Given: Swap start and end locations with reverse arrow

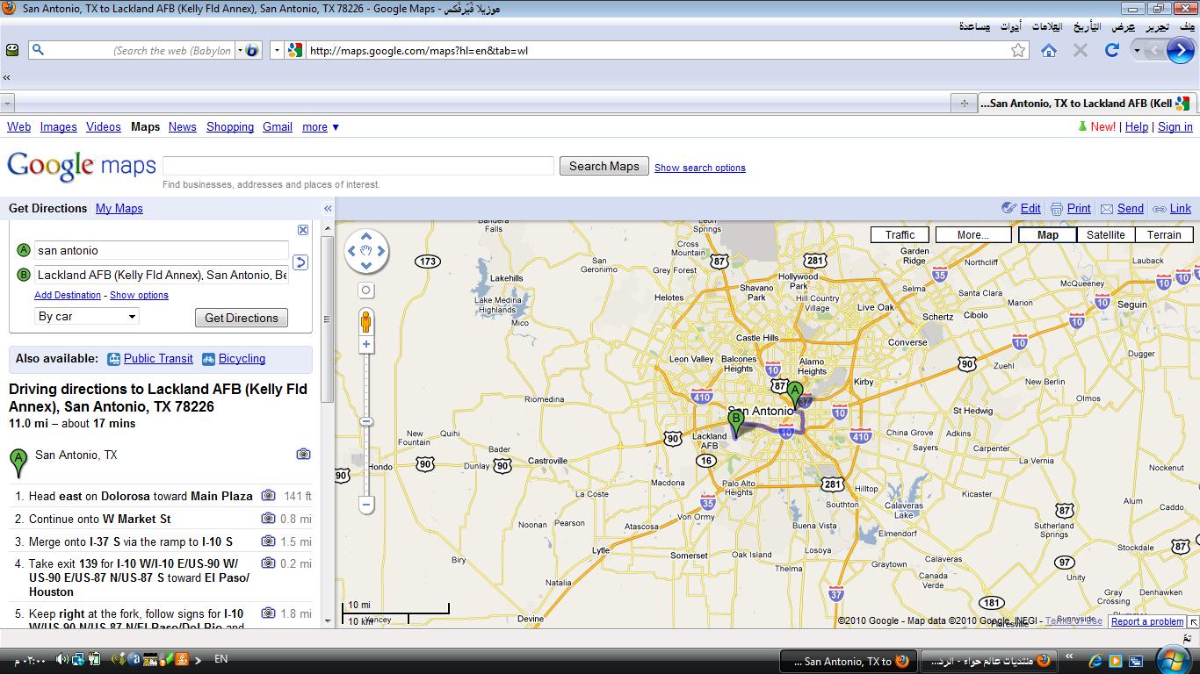Looking at the screenshot, I should tap(300, 262).
